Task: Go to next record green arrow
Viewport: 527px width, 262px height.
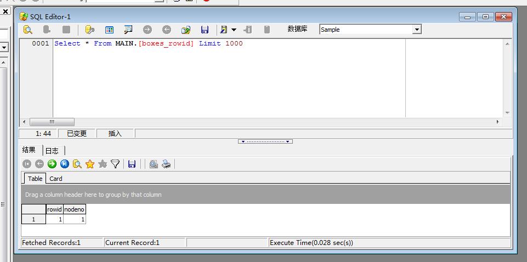Action: (x=52, y=164)
